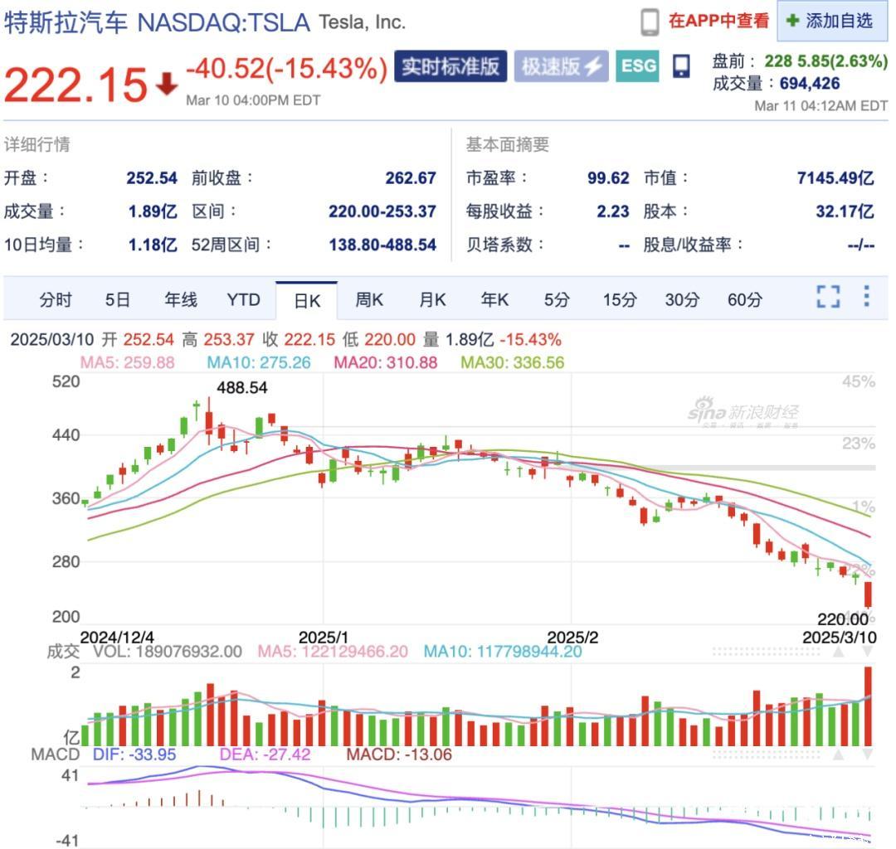This screenshot has height=849, width=896.
Task: Enter fullscreen chart mode
Action: tap(828, 297)
